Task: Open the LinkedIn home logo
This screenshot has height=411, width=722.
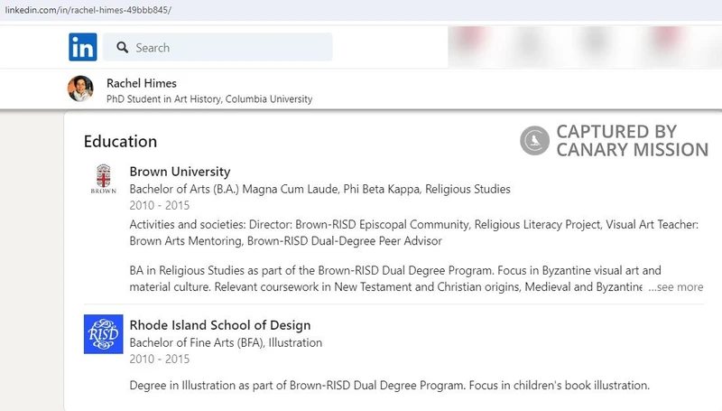Action: pos(83,47)
